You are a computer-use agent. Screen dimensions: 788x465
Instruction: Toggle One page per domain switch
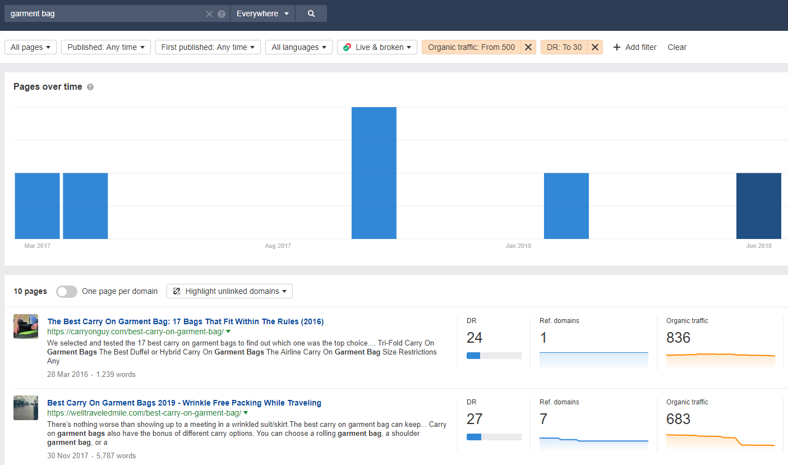click(67, 291)
